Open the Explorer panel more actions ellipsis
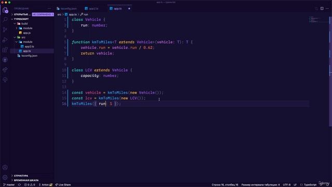Screen dimensions: 332x187 (x=49, y=8)
